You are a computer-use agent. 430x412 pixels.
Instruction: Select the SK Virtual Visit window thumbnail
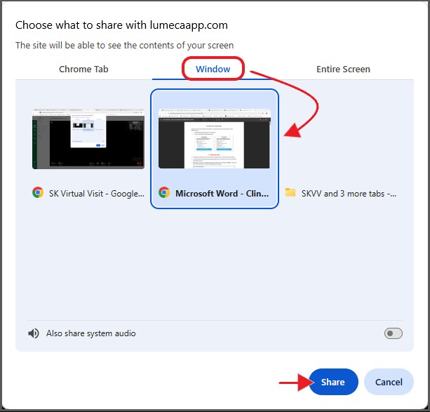click(x=88, y=138)
